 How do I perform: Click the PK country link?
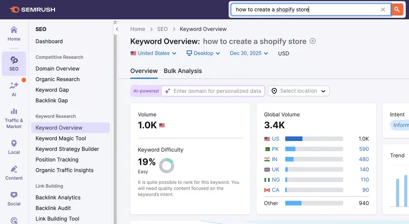(x=275, y=149)
